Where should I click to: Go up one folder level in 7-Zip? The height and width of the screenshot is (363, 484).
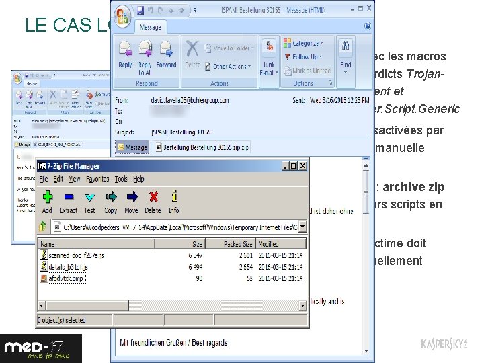pos(42,227)
